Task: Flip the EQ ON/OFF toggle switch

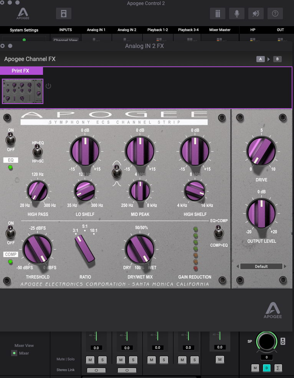Action: click(x=11, y=139)
